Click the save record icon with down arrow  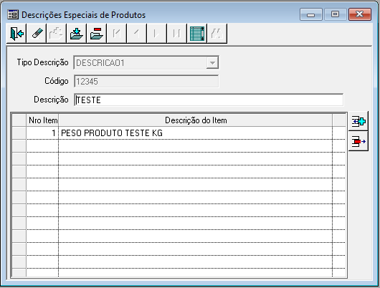(x=77, y=34)
